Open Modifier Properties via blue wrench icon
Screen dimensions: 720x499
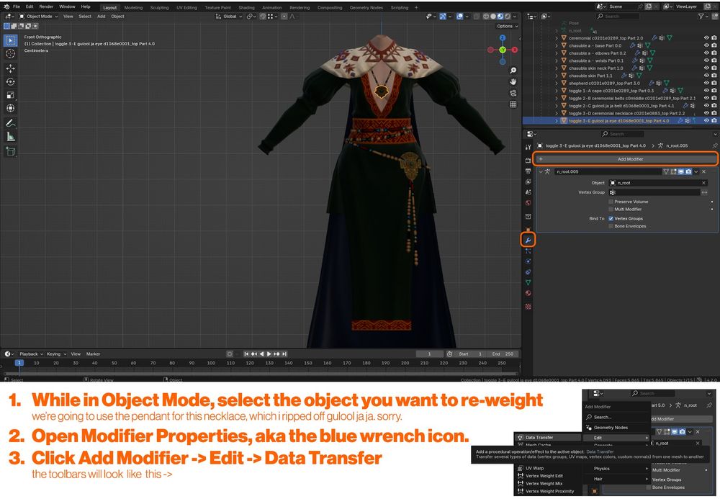(528, 240)
